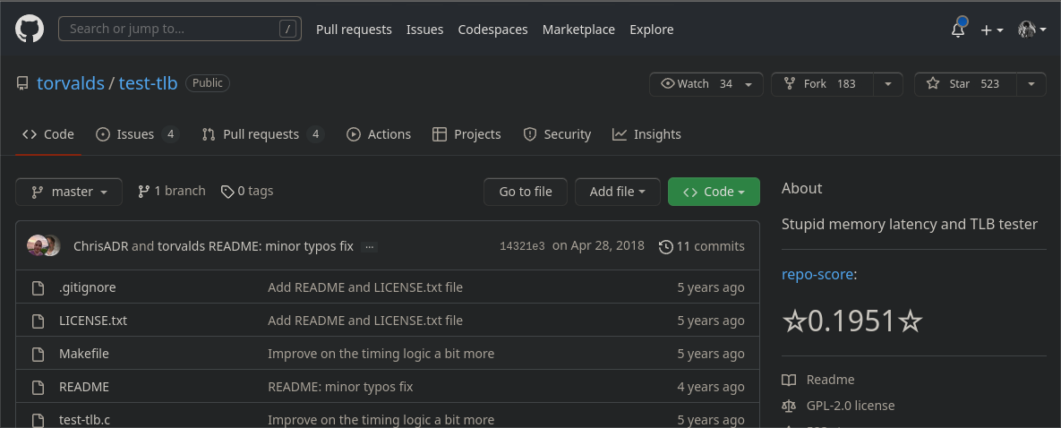This screenshot has height=428, width=1061.
Task: Switch to the Issues tab
Action: (136, 134)
